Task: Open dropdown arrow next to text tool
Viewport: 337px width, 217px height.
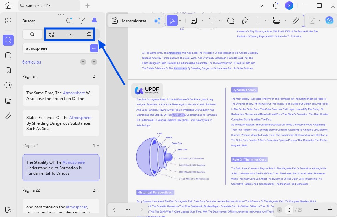Action: pyautogui.click(x=220, y=21)
